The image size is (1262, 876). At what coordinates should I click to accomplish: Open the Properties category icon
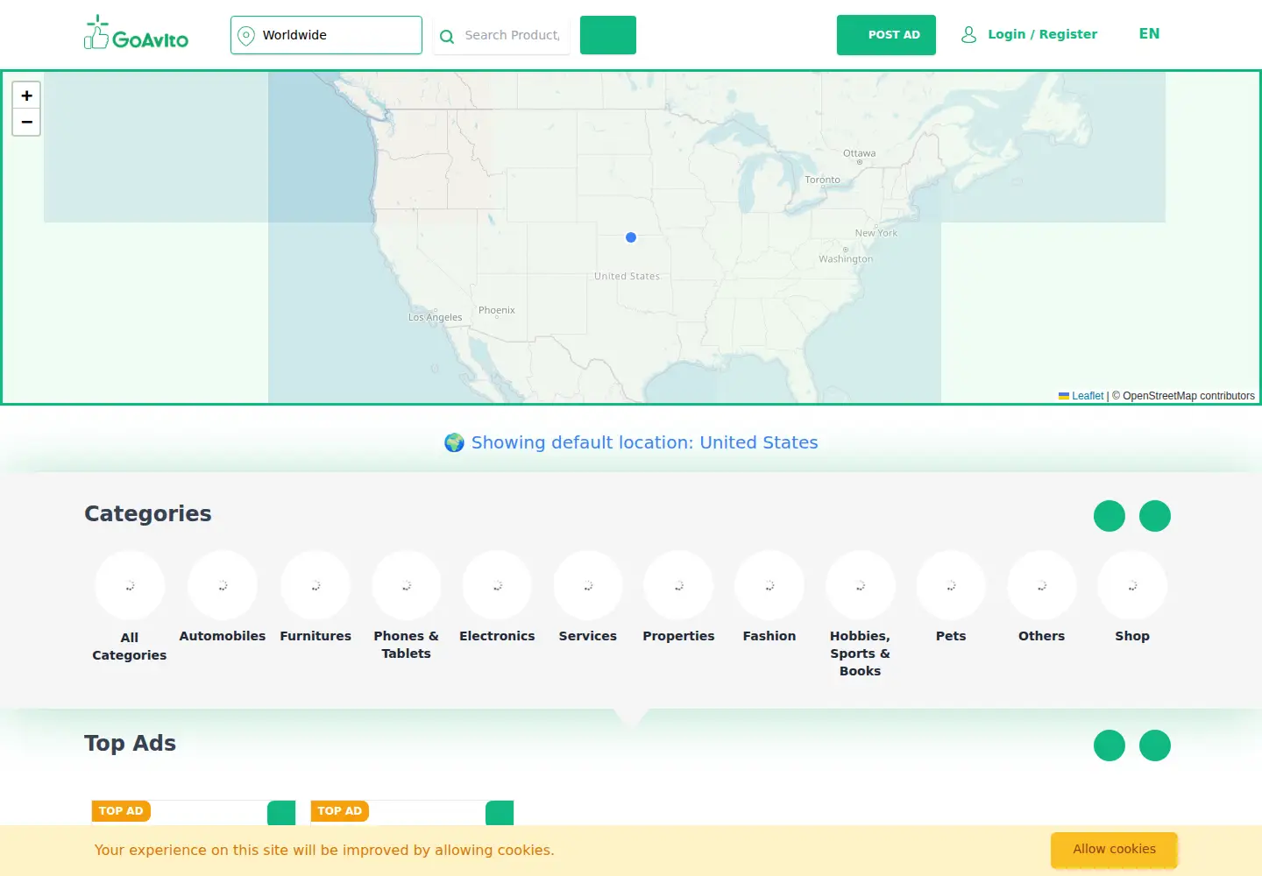point(678,585)
